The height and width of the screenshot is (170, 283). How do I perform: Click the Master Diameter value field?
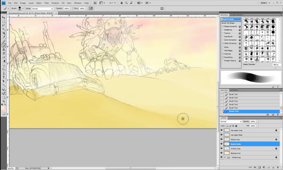point(276,65)
